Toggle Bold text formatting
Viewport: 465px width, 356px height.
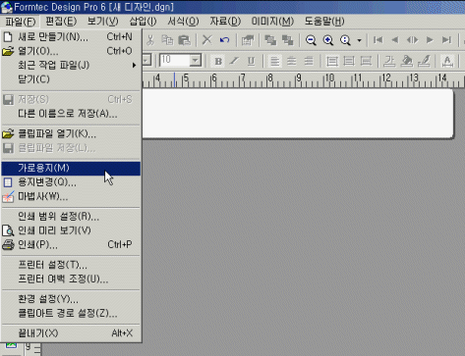pos(218,61)
